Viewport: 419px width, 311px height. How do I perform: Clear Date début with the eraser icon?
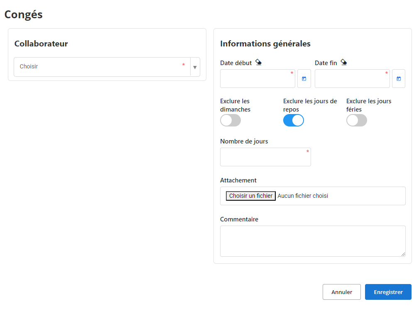coord(258,63)
